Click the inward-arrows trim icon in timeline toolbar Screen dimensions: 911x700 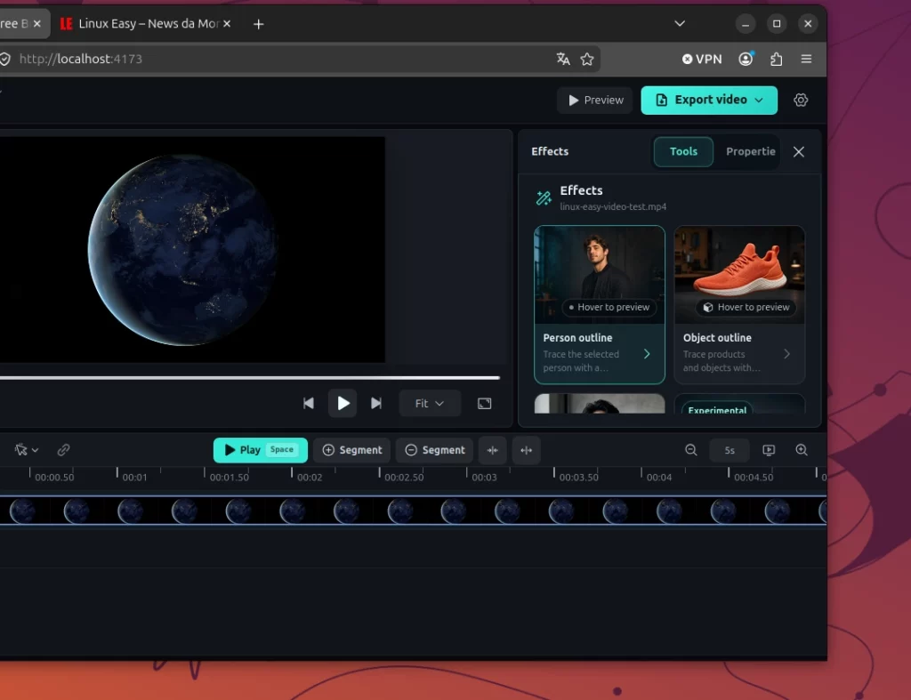pos(493,450)
